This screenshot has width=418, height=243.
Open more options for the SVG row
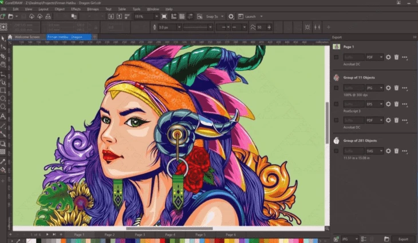click(405, 151)
